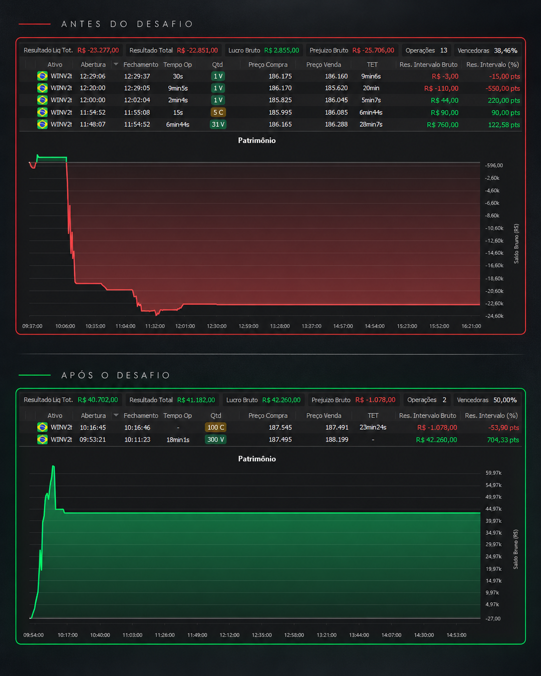Select the "31 V" quantity badge

point(218,124)
